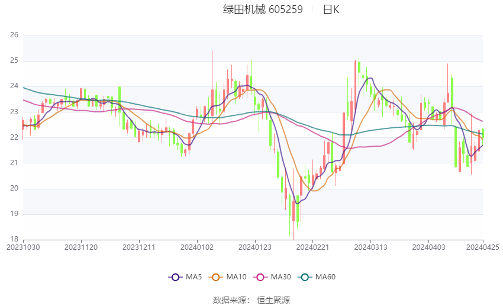
Task: Click the data source text 数据来源：恒生聚源
Action: pyautogui.click(x=251, y=300)
